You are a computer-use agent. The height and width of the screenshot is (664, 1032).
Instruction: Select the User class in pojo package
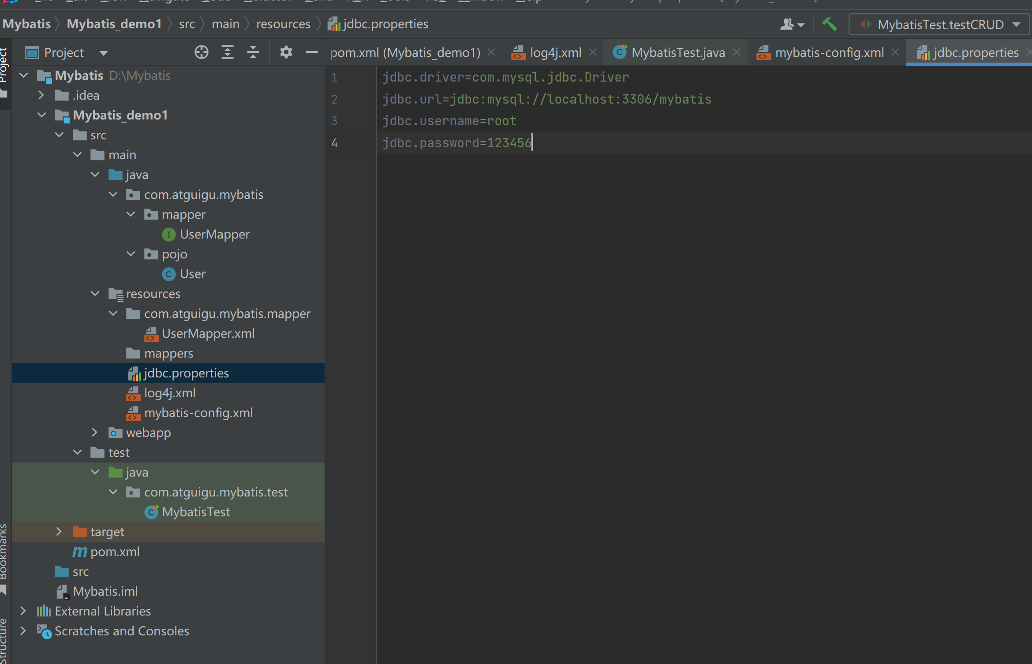coord(192,274)
